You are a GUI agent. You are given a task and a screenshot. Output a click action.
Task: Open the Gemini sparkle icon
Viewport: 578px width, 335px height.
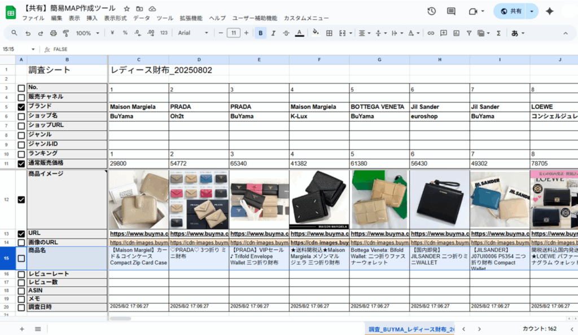[x=550, y=11]
